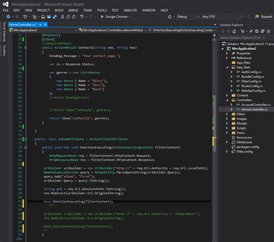Open the ANALYZE menu
The height and width of the screenshot is (242, 274).
pyautogui.click(x=130, y=10)
